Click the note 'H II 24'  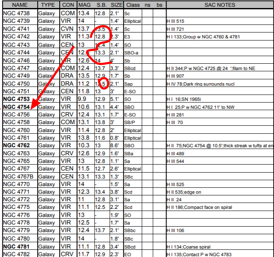pos(174,200)
